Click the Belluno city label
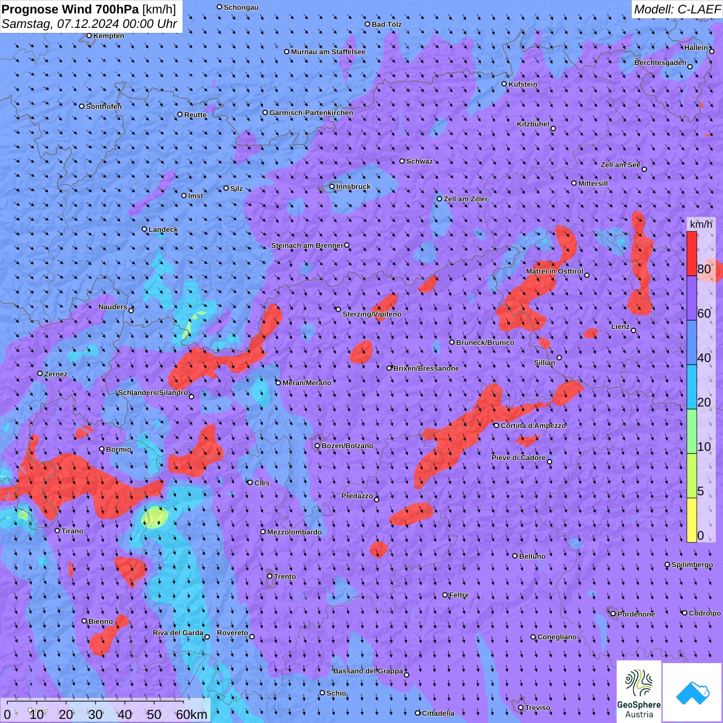 pos(532,556)
